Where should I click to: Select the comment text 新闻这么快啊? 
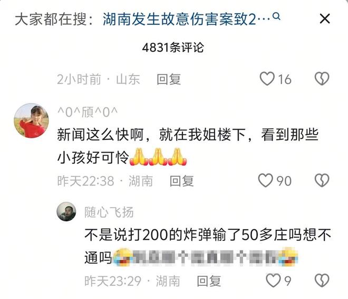[101, 135]
